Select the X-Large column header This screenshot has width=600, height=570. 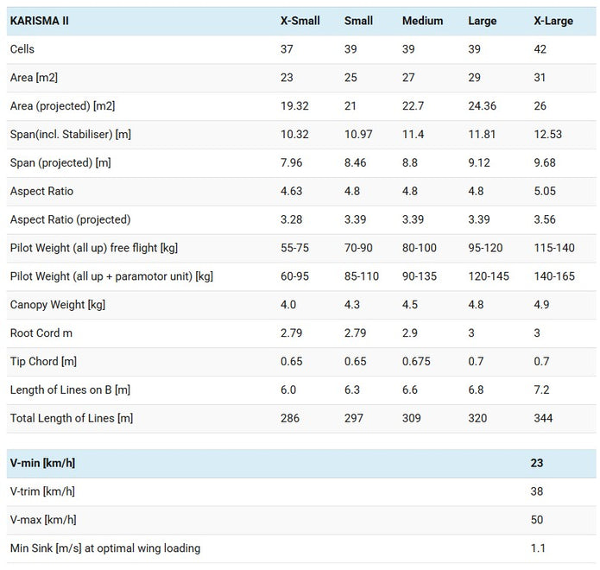click(553, 21)
